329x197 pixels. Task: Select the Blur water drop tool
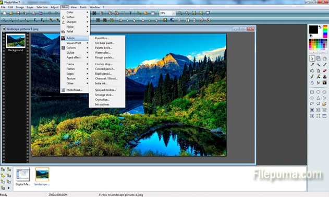pos(312,83)
